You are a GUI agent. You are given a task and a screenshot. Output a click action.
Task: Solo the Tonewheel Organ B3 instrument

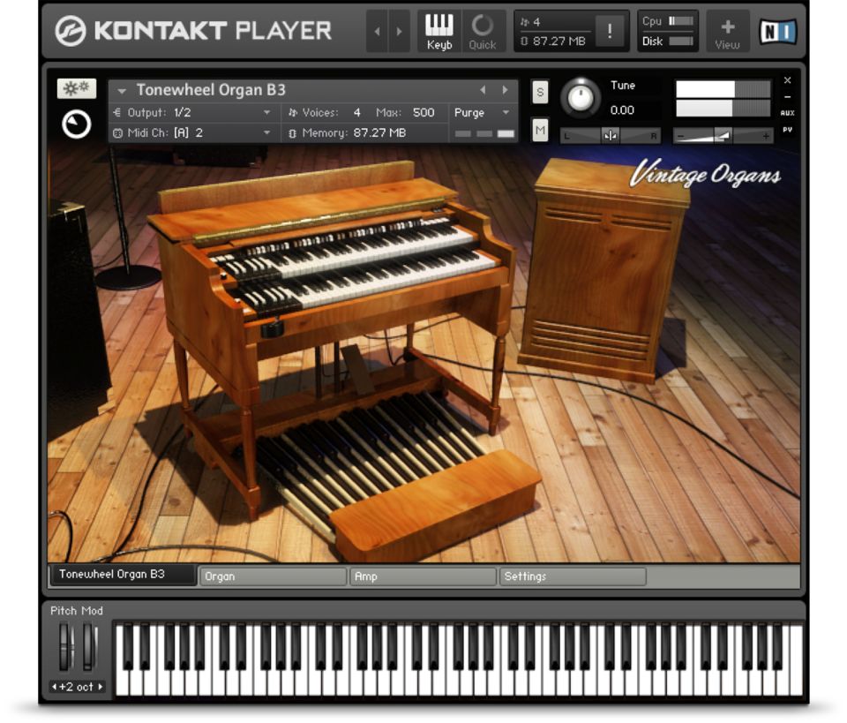540,91
